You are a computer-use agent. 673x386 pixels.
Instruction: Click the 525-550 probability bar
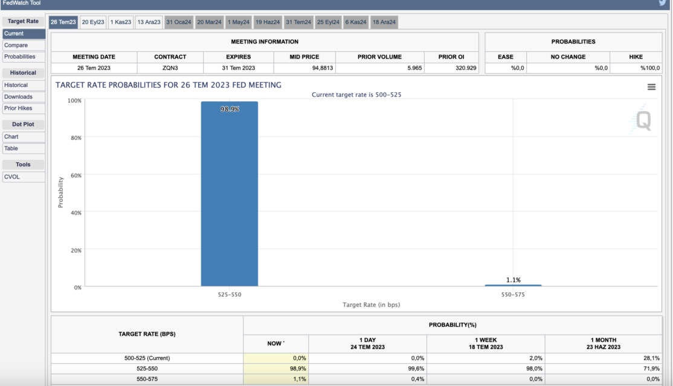point(230,194)
